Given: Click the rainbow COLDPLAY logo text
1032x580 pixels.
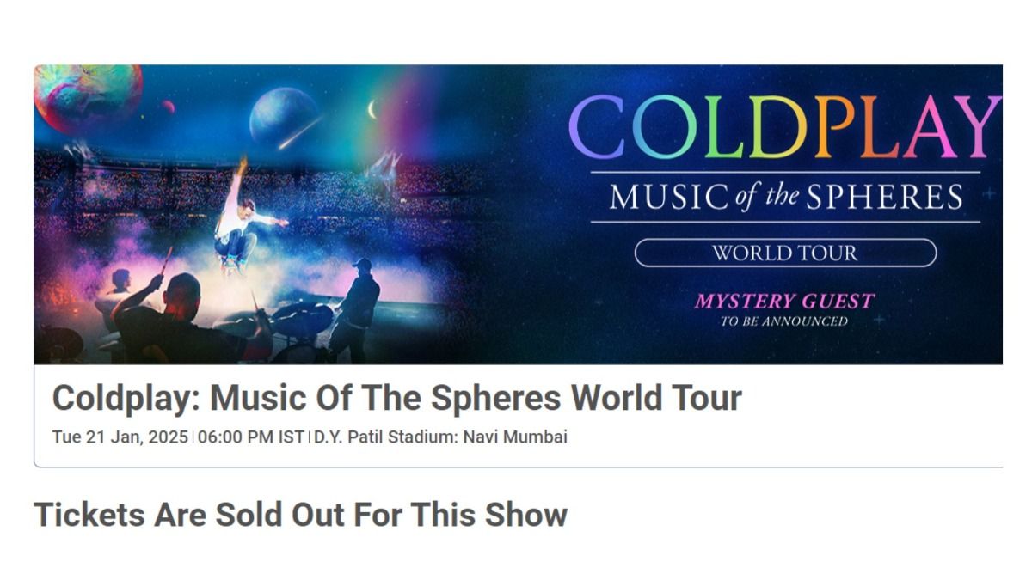Looking at the screenshot, I should (784, 127).
